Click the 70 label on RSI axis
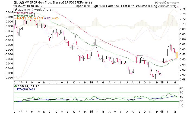The width and height of the screenshot is (190, 114). [x=181, y=93]
